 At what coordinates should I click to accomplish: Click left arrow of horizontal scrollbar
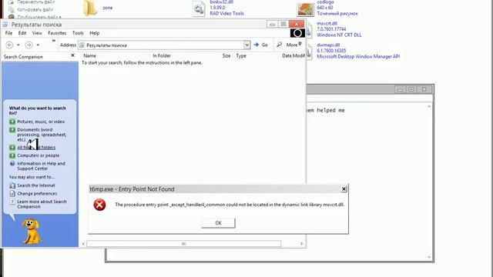(83, 244)
